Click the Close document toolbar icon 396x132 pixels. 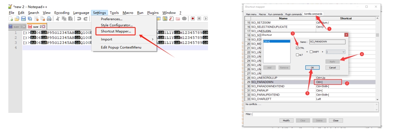tap(36, 18)
